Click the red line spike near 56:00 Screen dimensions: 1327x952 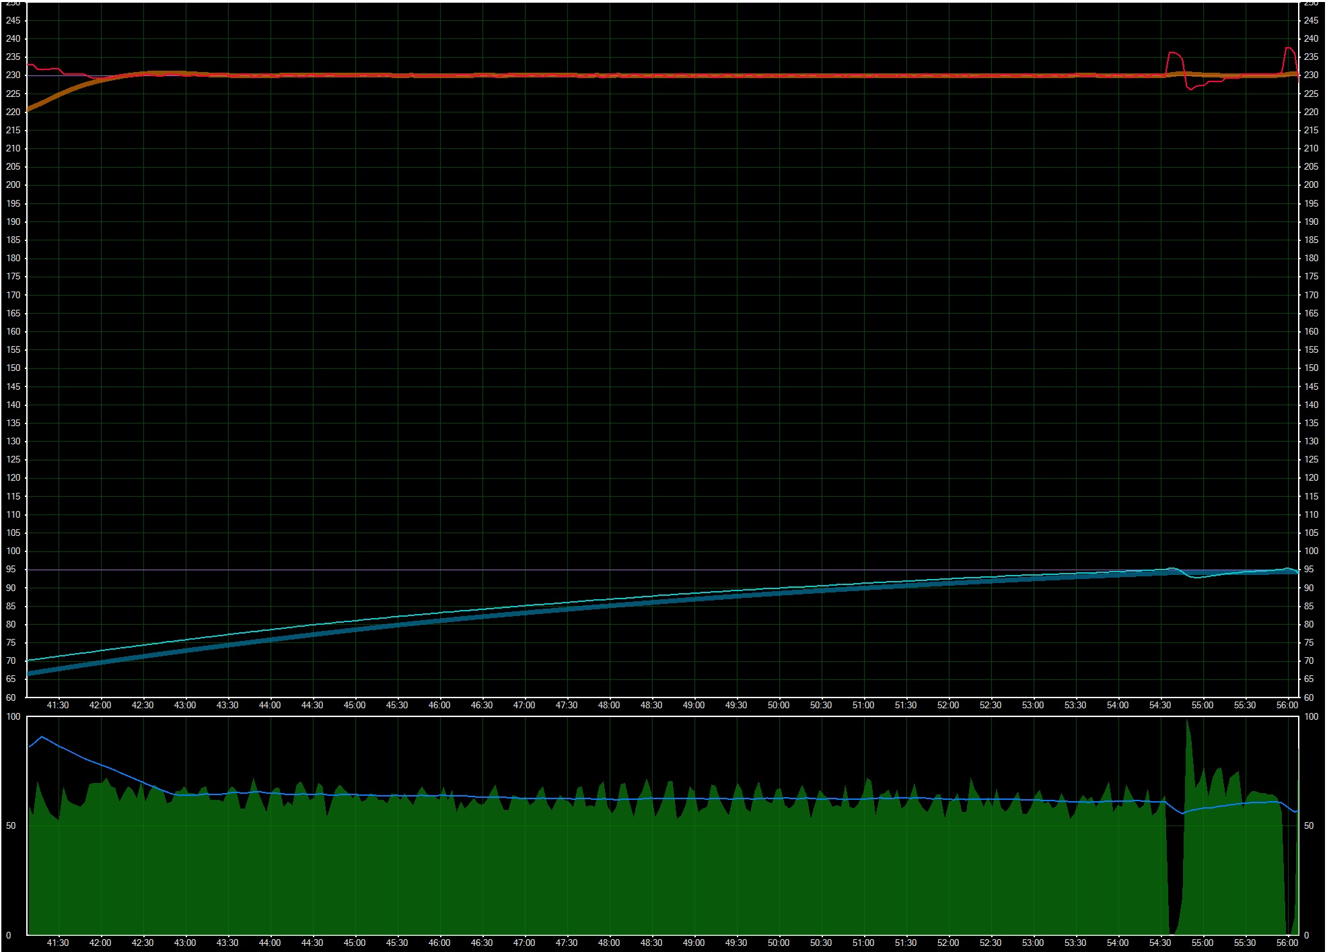tap(1289, 48)
